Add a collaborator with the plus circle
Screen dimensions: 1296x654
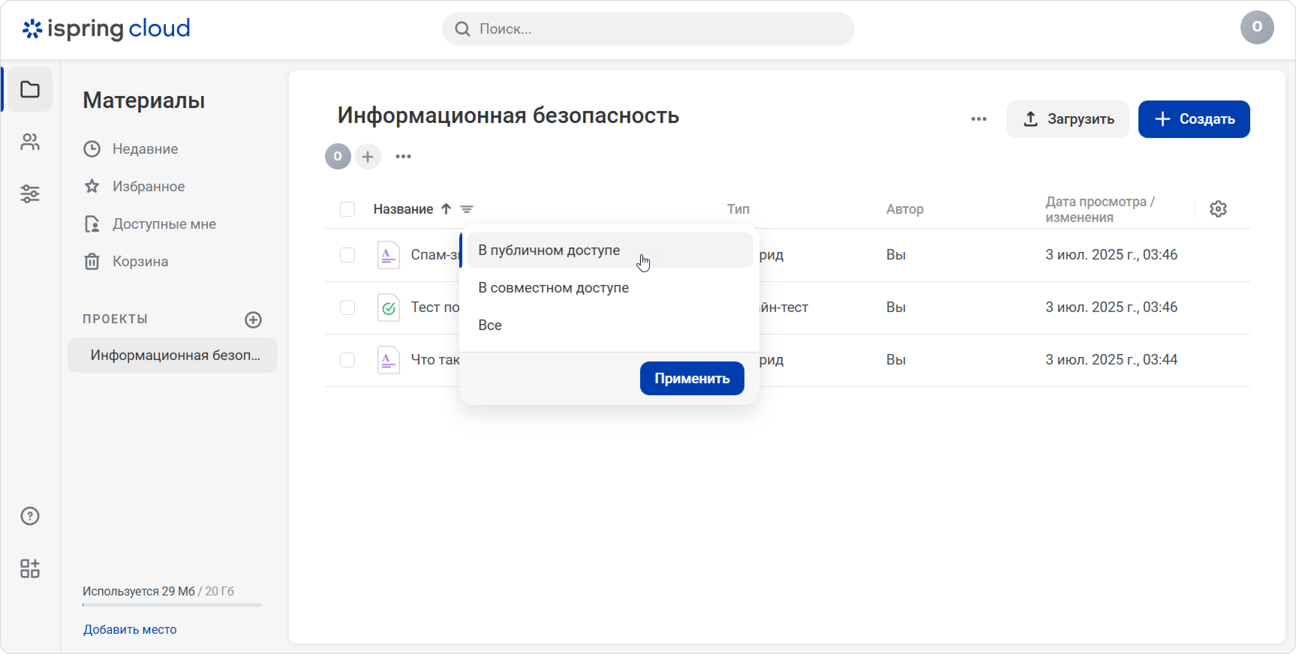(x=368, y=156)
